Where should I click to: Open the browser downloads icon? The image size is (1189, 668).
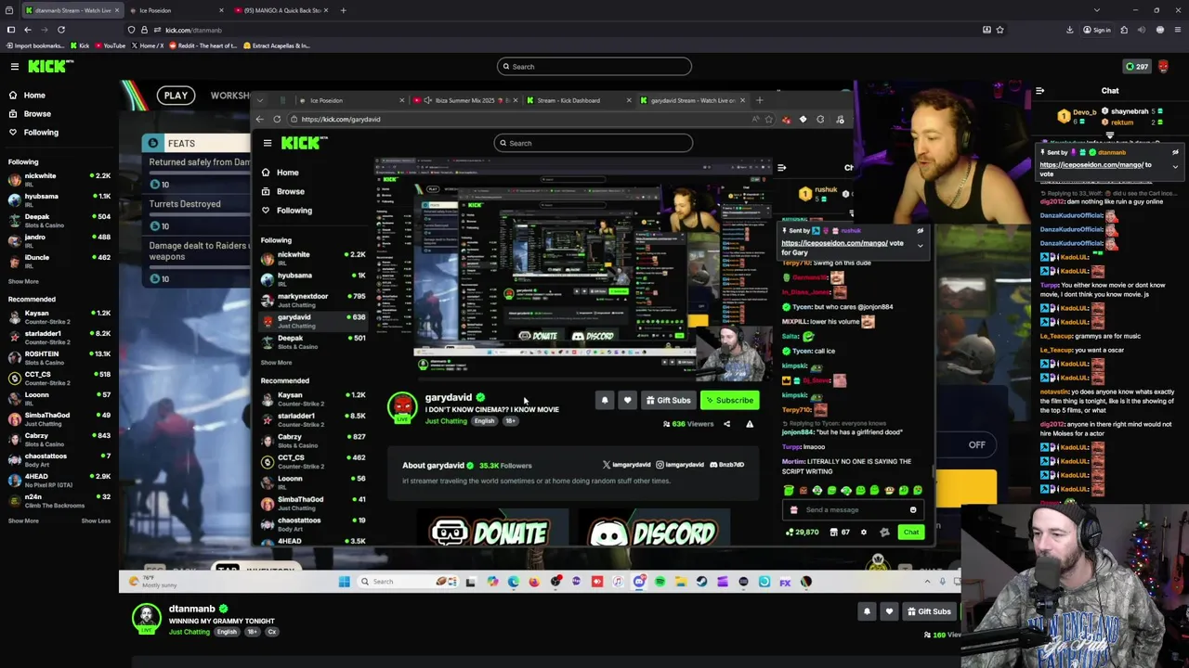pyautogui.click(x=1070, y=30)
